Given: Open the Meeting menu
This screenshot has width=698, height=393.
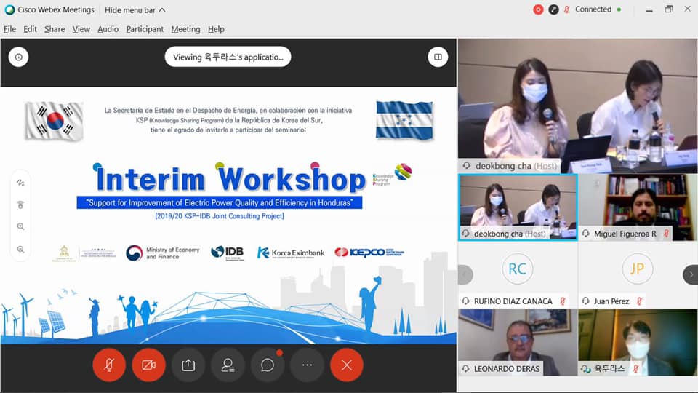Looking at the screenshot, I should point(185,29).
